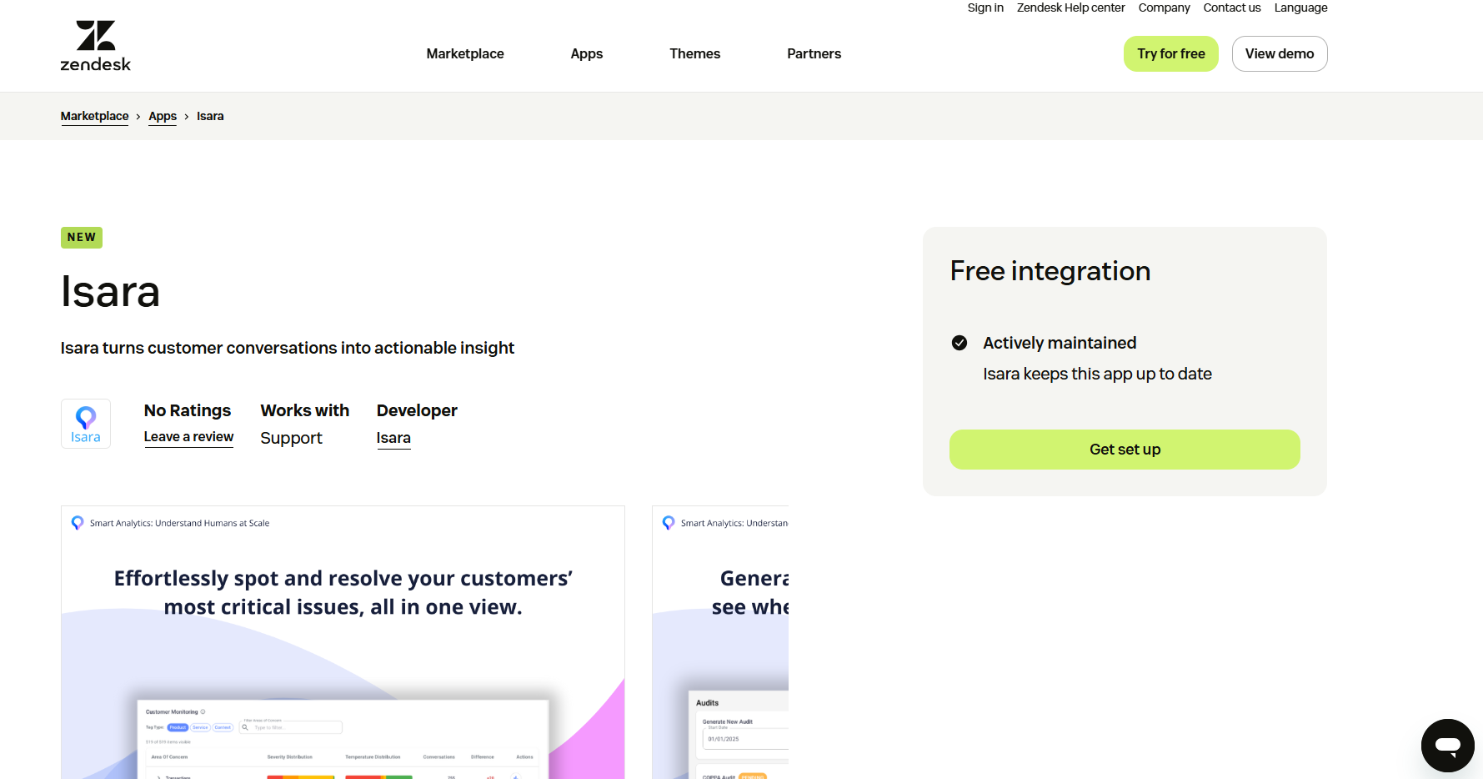
Task: Click the Isara app logo icon
Action: 86,424
